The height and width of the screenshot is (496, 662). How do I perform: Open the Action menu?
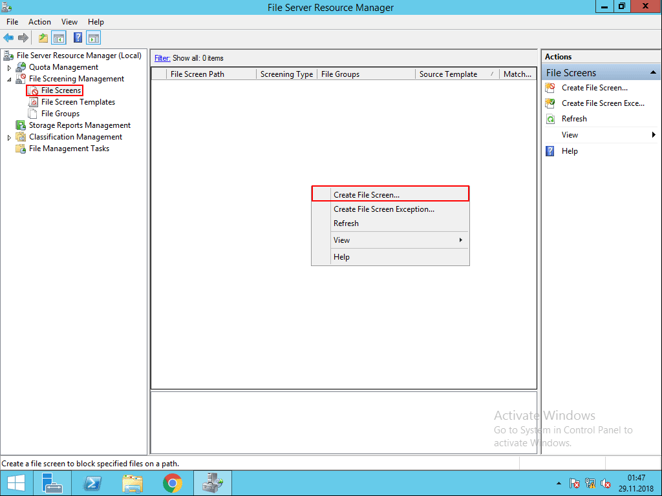tap(39, 21)
